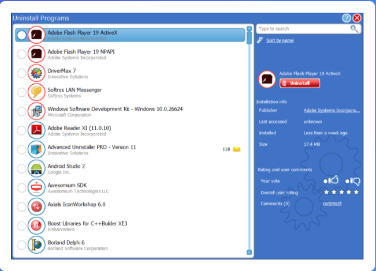Check the Boost Libraries for C++Builder XE3 checkbox
This screenshot has width=376, height=271.
21,226
